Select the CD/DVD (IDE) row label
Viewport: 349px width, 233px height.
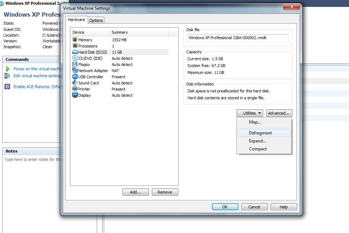[90, 58]
